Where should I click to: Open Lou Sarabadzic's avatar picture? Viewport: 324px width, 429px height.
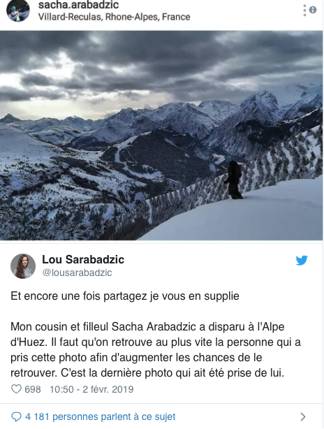(x=23, y=266)
